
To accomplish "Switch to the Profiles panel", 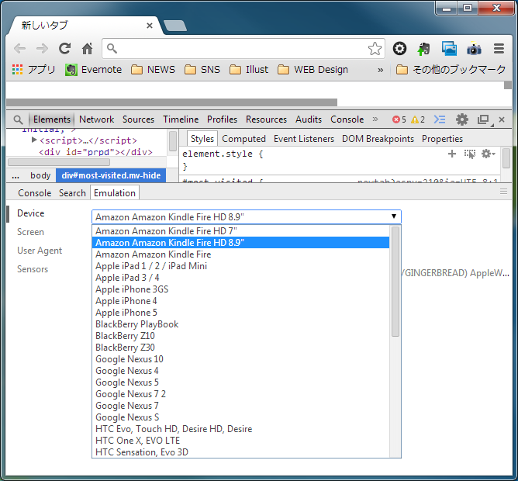I will tap(222, 119).
